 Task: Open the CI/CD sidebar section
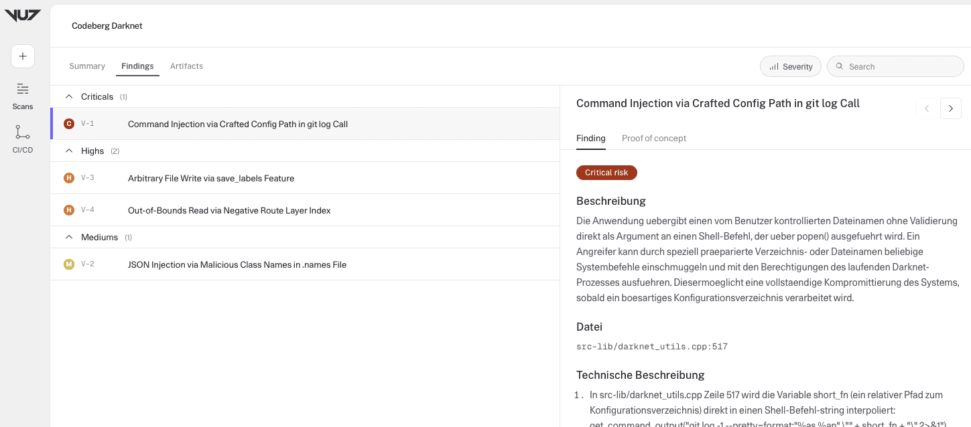click(x=23, y=139)
